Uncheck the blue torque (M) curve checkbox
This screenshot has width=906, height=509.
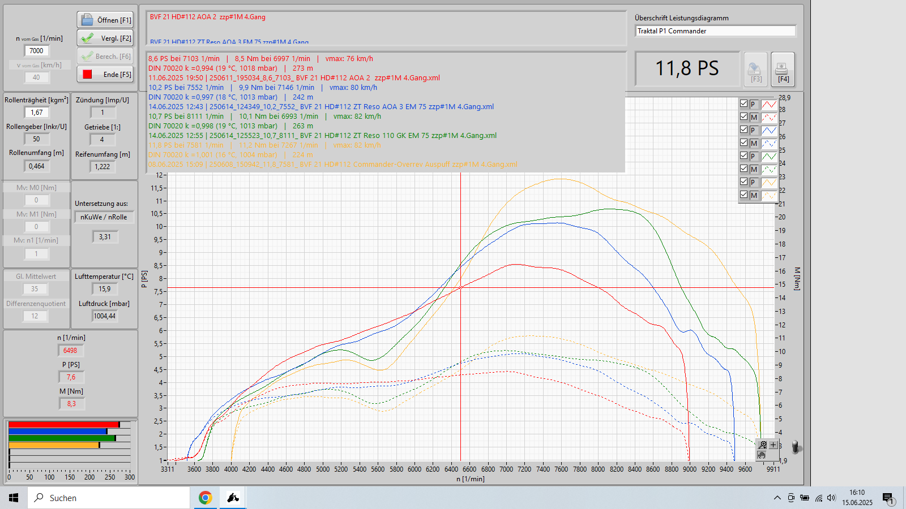pyautogui.click(x=743, y=143)
